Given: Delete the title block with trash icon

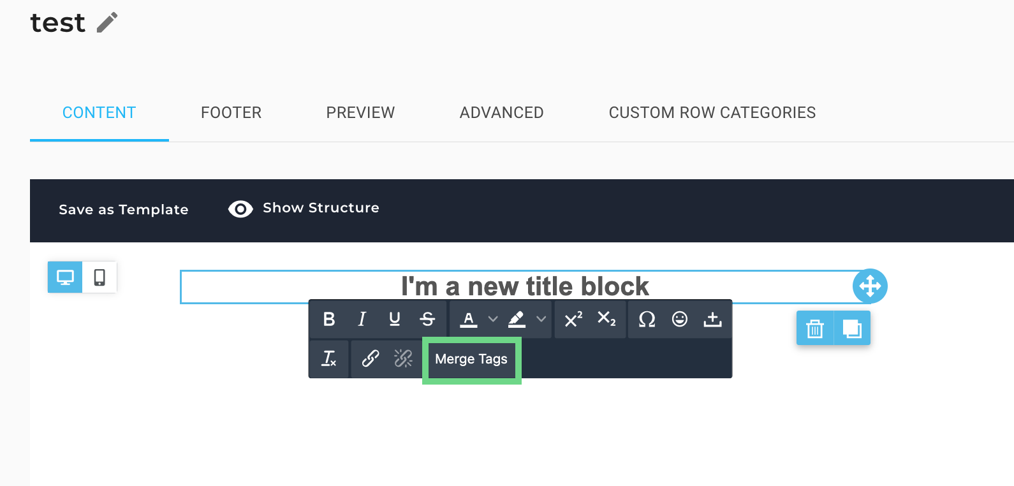Looking at the screenshot, I should (x=815, y=328).
